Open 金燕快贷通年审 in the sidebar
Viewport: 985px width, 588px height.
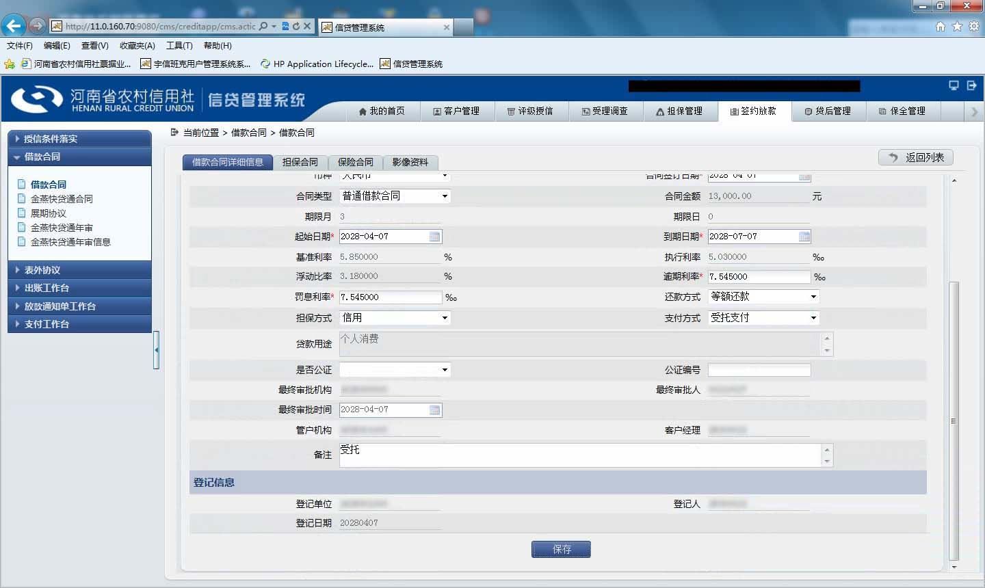point(62,228)
